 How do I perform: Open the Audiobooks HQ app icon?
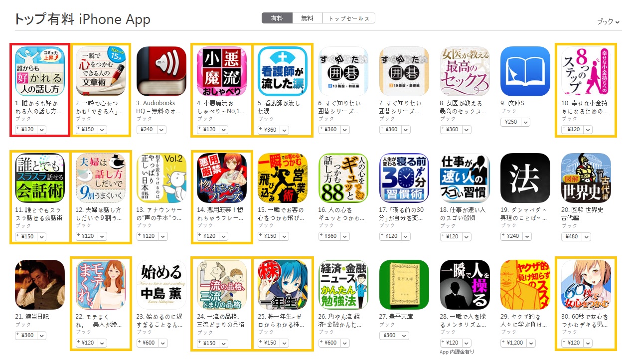coord(161,71)
